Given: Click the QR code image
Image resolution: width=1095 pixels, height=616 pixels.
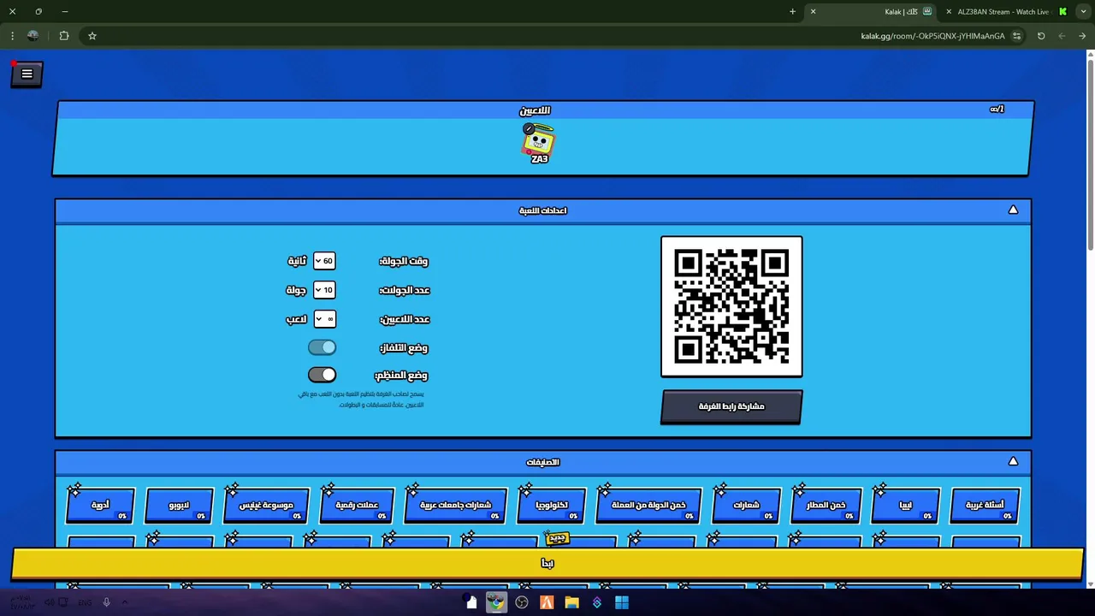Looking at the screenshot, I should coord(731,306).
